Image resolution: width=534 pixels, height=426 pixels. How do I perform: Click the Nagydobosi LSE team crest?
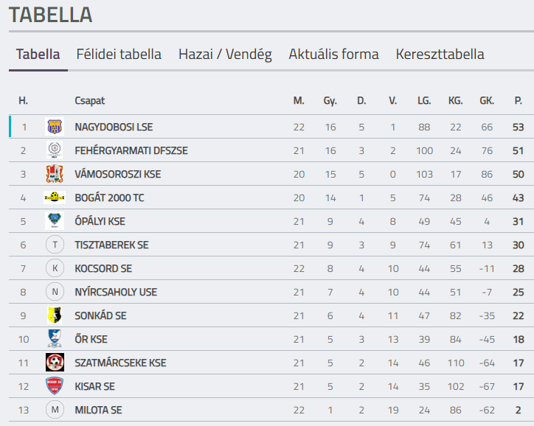[x=55, y=127]
